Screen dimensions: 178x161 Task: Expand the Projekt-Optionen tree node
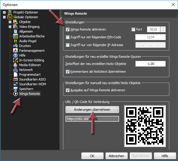coord(4,12)
